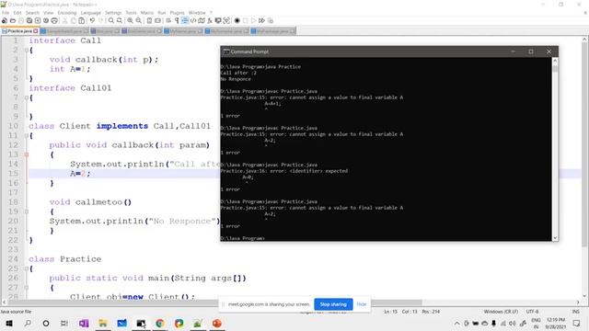Create a new document from the toolbar
589x331 pixels.
tap(5, 20)
